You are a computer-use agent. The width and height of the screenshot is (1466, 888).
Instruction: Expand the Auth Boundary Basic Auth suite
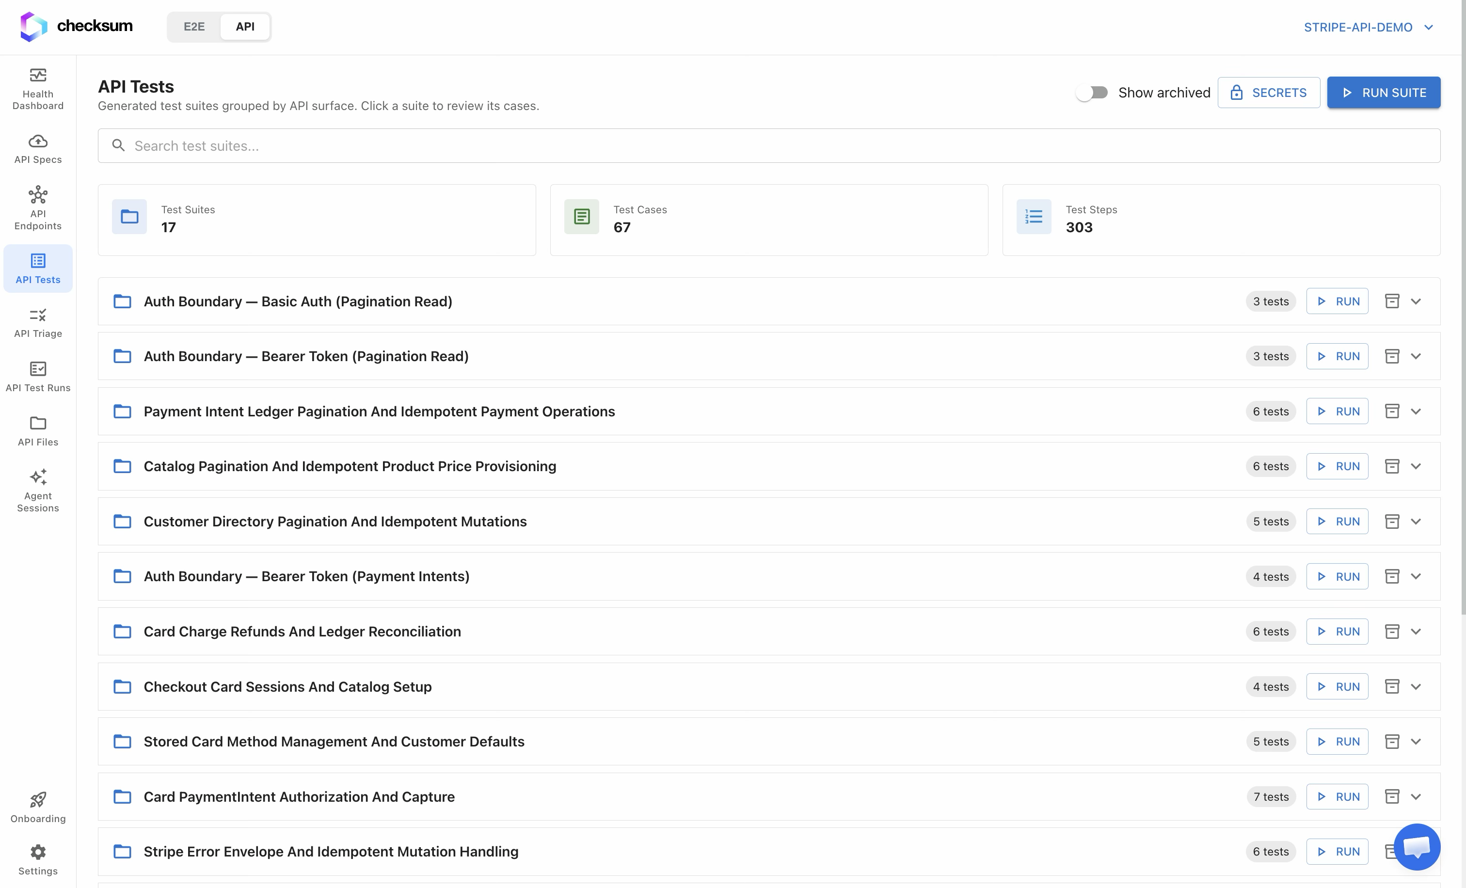point(1416,301)
